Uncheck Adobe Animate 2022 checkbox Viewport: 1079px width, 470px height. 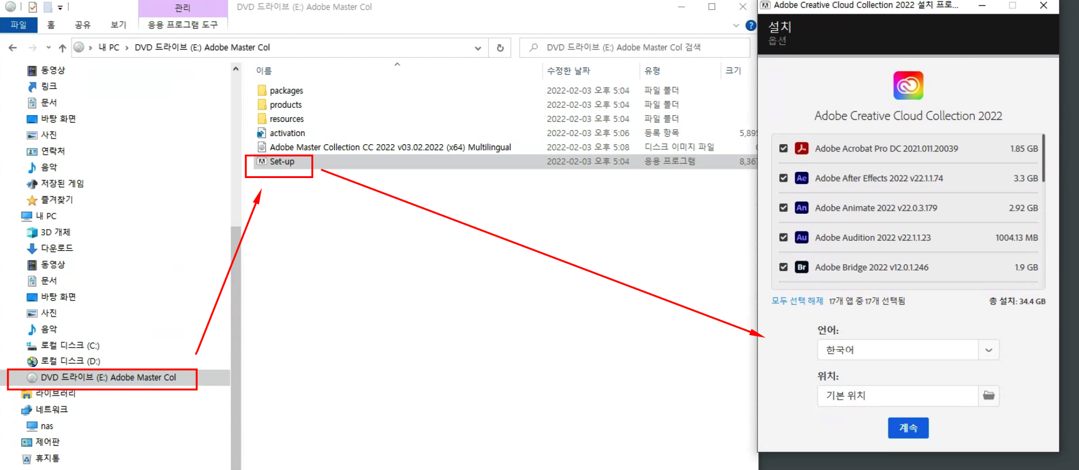click(x=783, y=208)
